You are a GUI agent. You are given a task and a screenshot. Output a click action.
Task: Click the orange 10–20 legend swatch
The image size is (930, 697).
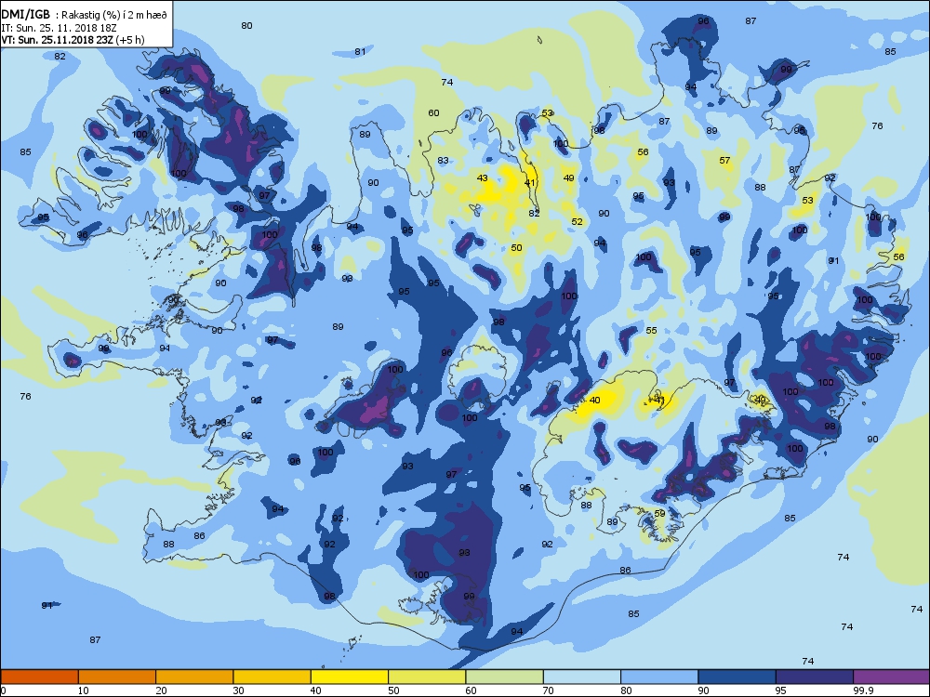[x=117, y=677]
